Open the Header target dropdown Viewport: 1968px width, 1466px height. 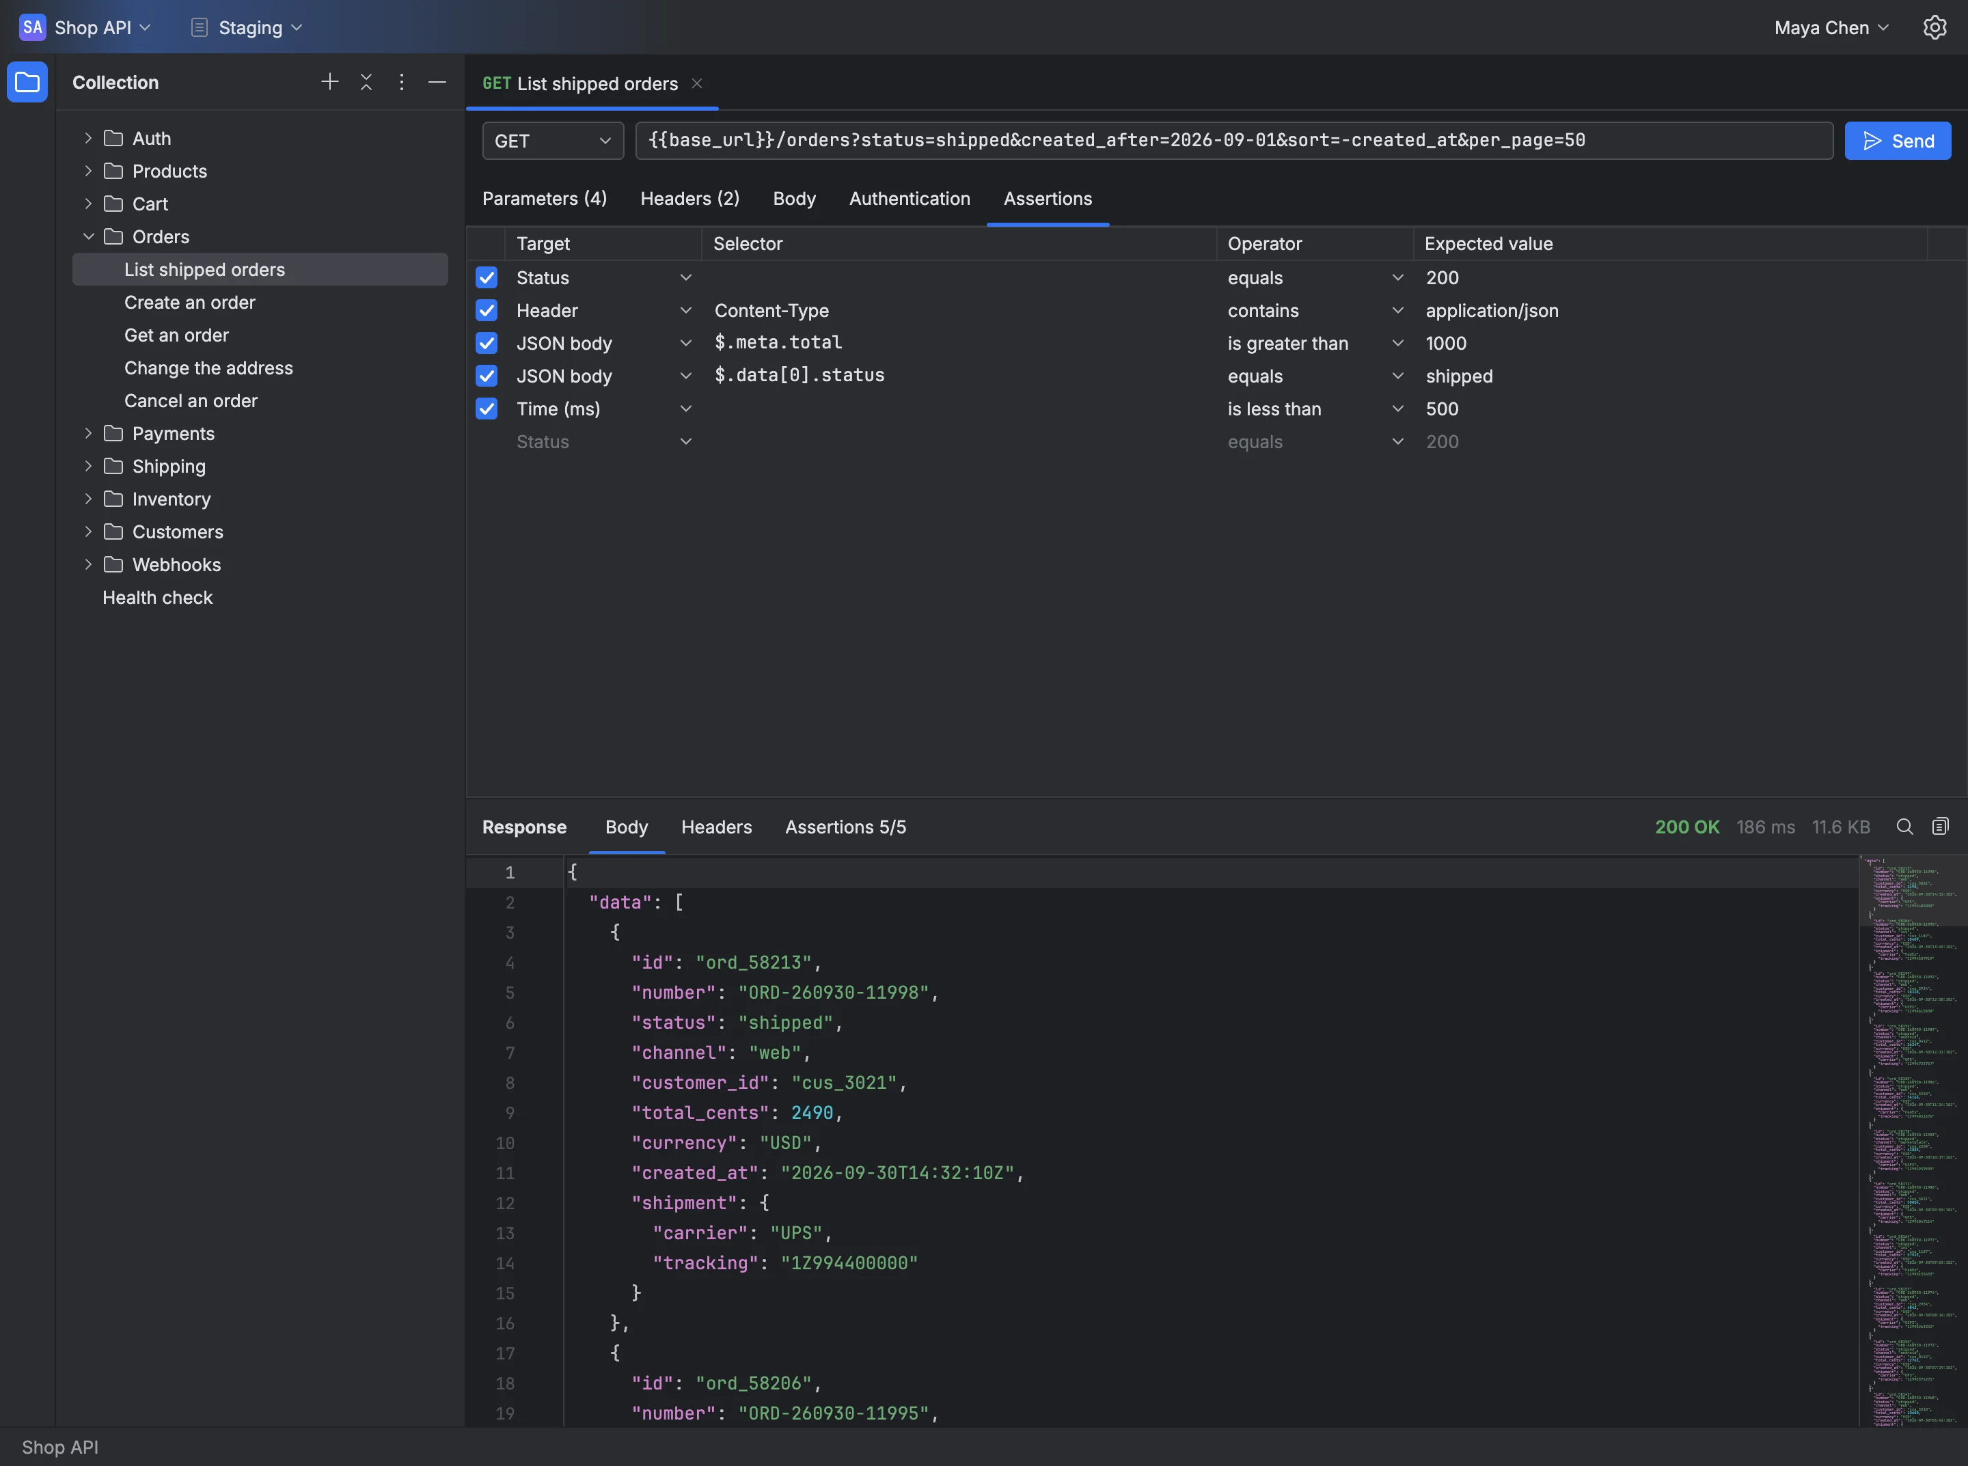point(603,311)
